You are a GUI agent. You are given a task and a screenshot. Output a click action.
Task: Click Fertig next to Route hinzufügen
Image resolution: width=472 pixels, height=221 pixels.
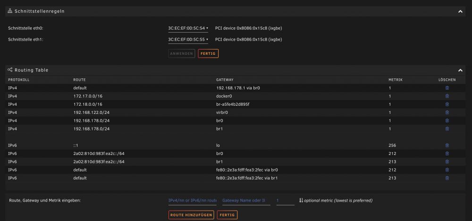(228, 215)
